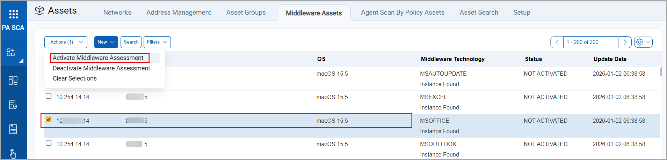This screenshot has width=667, height=160.
Task: Open the dashboard sidebar icon
Action: (13, 81)
